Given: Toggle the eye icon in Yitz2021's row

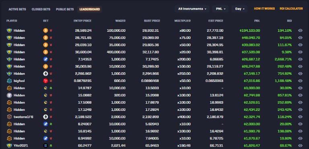Looking at the screenshot, I should (x=300, y=146).
